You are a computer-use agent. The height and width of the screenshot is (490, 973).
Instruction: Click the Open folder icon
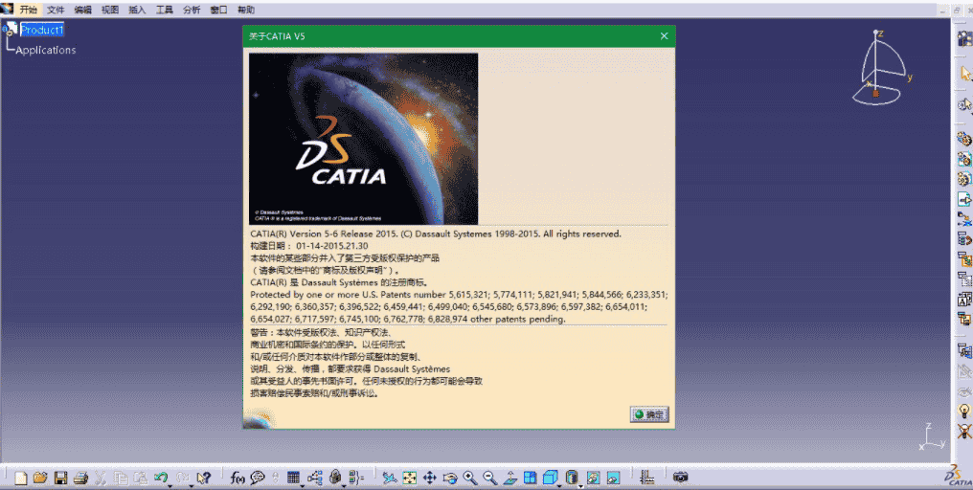tap(39, 477)
